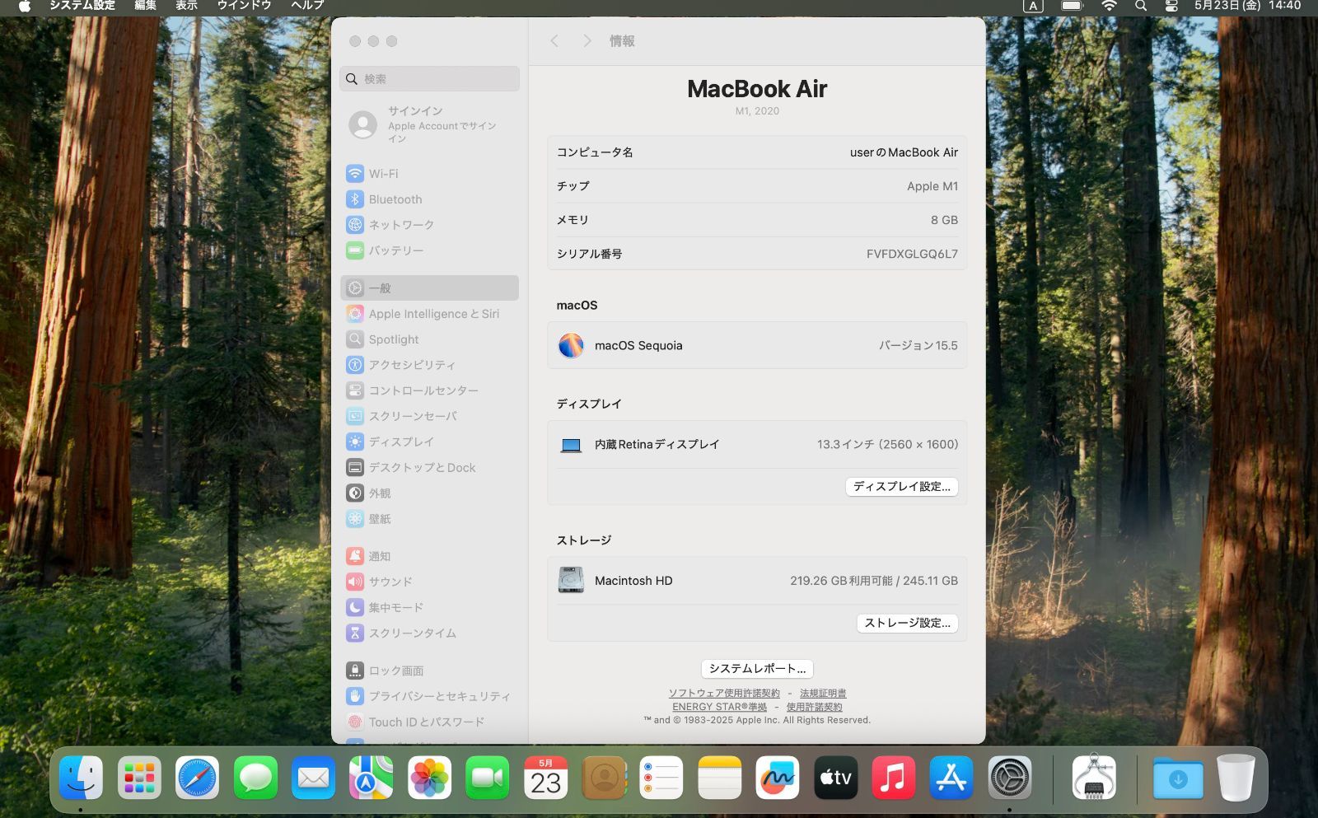Open バッテリー (Battery) settings

[429, 250]
